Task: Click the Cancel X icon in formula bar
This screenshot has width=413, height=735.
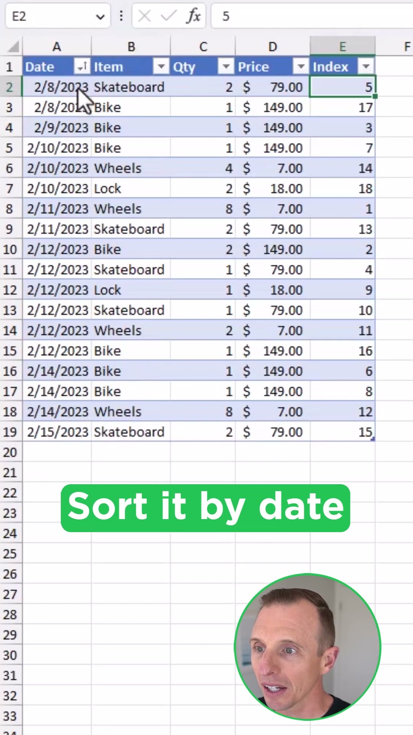Action: click(144, 16)
